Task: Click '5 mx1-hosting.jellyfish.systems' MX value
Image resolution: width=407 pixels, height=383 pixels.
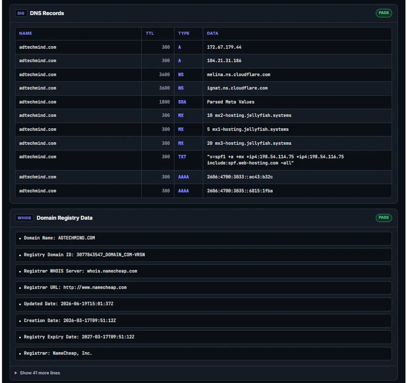Action: coord(248,129)
